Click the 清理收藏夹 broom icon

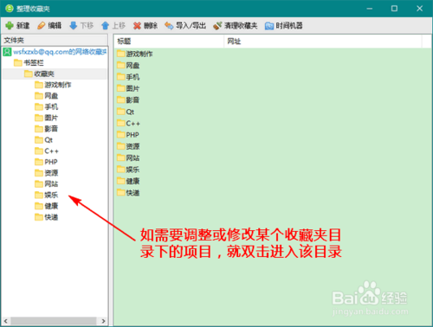pyautogui.click(x=217, y=26)
